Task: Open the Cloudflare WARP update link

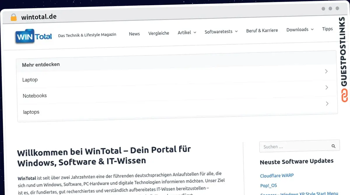Action: click(277, 175)
